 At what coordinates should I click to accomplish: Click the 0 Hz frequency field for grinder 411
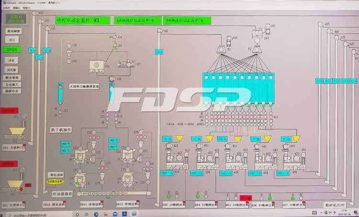167,138
